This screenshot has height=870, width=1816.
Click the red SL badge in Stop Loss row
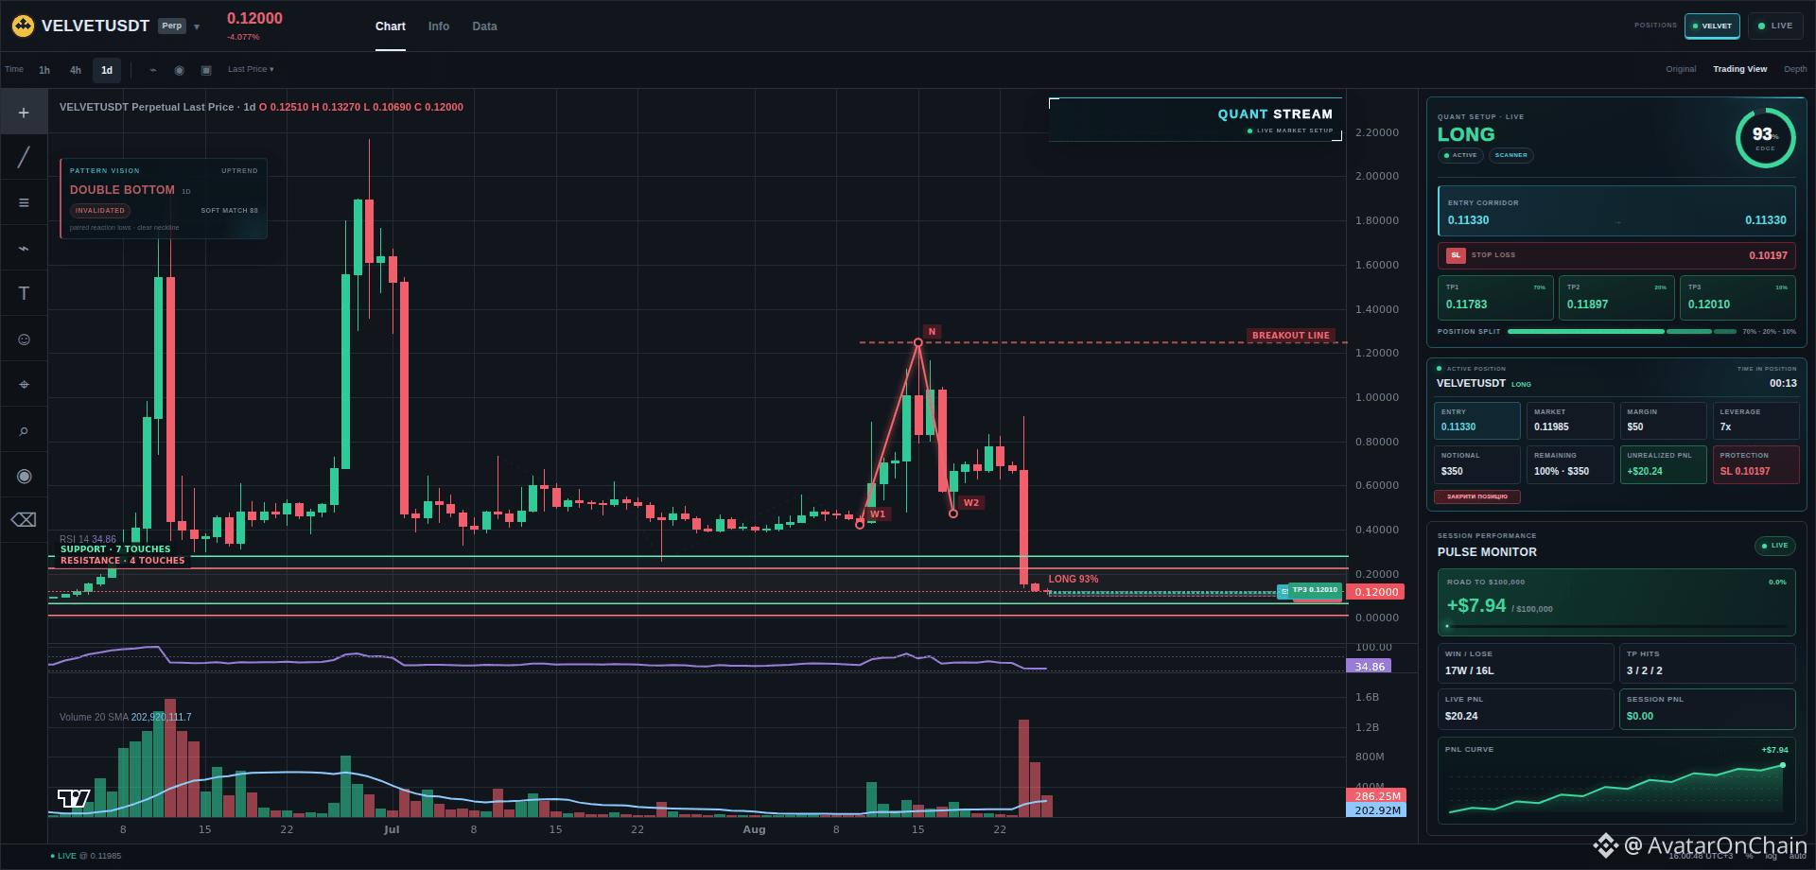click(x=1456, y=255)
